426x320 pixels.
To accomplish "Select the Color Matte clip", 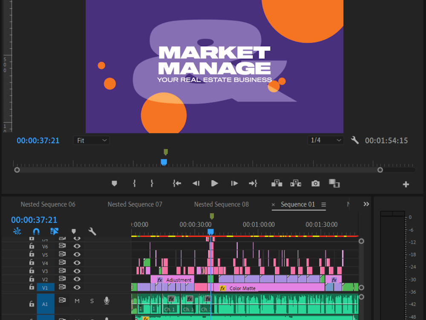I will point(269,288).
